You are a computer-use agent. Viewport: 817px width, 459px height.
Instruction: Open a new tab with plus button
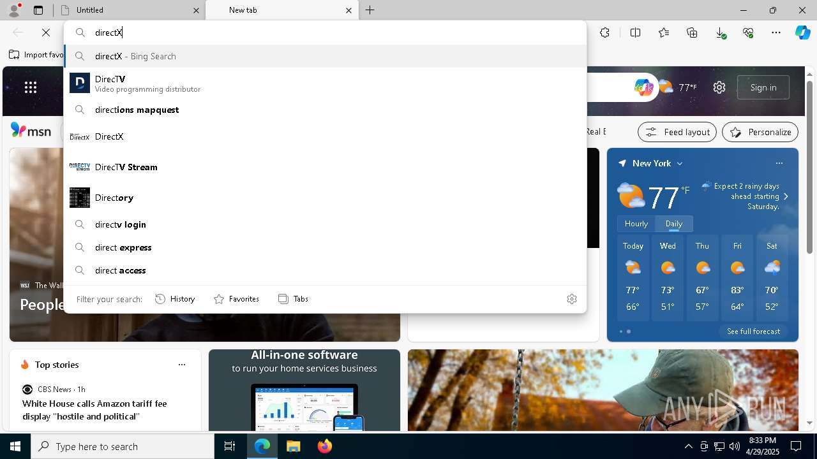[x=370, y=10]
